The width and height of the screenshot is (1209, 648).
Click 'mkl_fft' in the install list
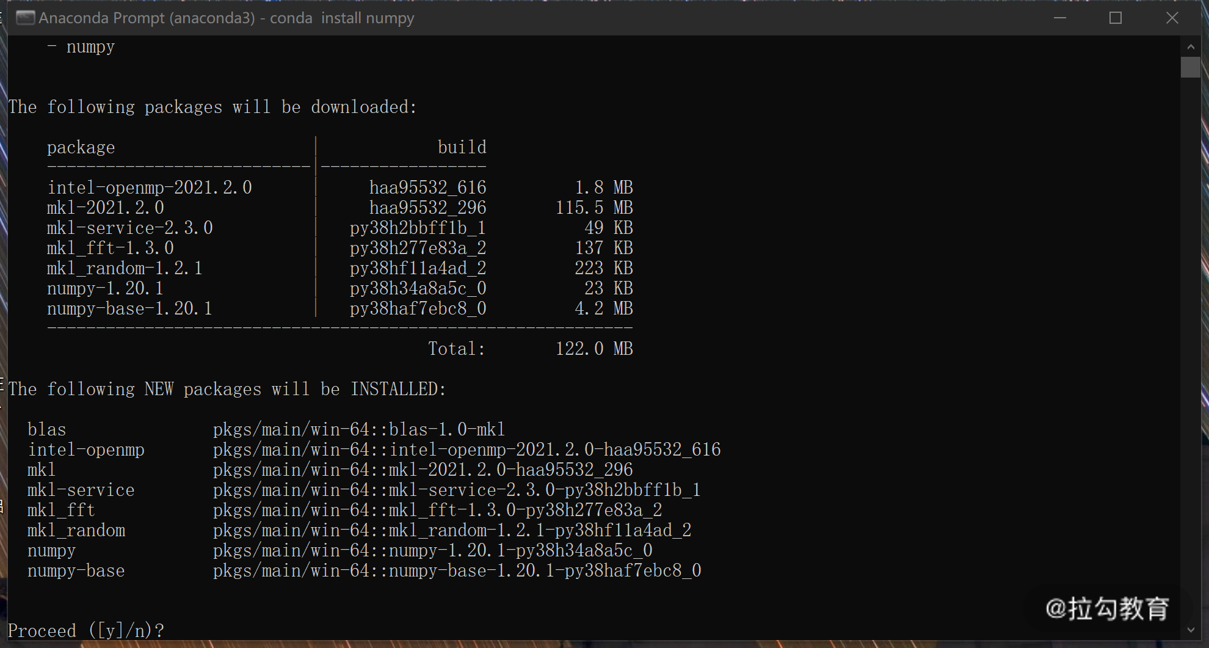[61, 510]
